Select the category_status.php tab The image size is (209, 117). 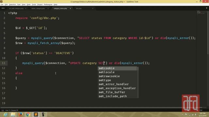click(x=60, y=8)
